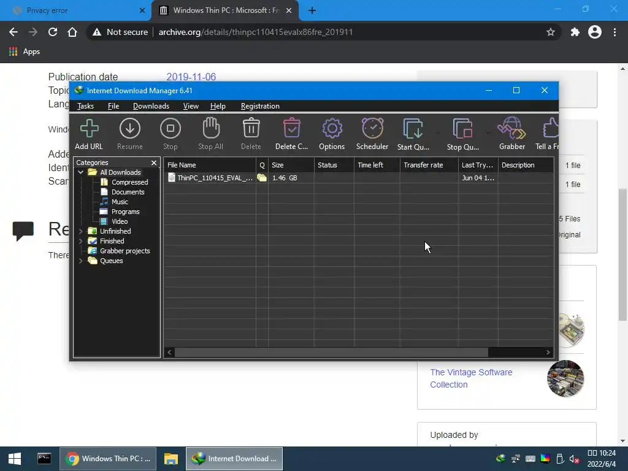Viewport: 628px width, 471px height.
Task: Click the 1.46 GB size cell
Action: (x=285, y=178)
